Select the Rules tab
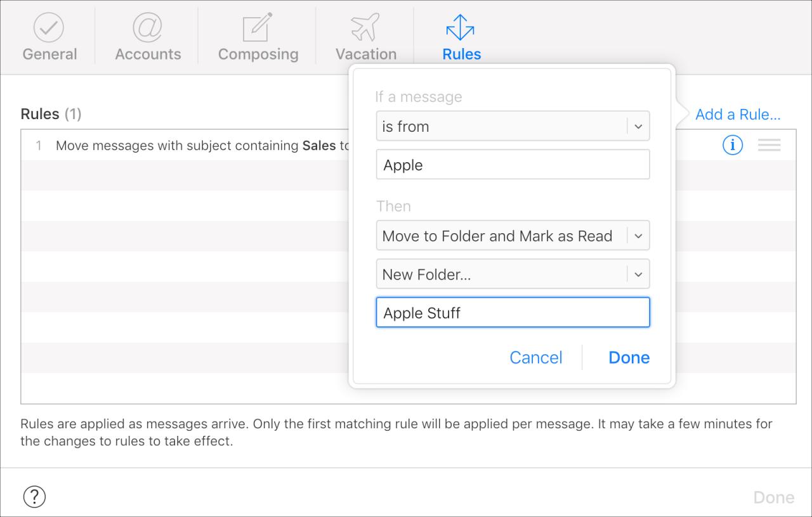The height and width of the screenshot is (517, 812). pyautogui.click(x=461, y=37)
